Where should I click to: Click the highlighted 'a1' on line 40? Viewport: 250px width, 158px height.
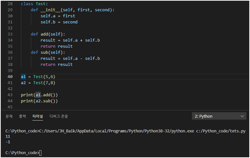(x=23, y=77)
